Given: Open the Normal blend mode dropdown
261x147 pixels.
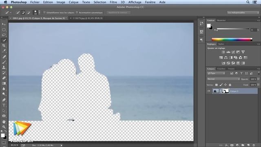Looking at the screenshot, I should (x=223, y=79).
